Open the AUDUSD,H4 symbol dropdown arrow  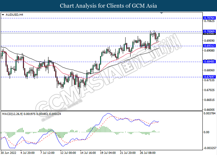point(3,15)
